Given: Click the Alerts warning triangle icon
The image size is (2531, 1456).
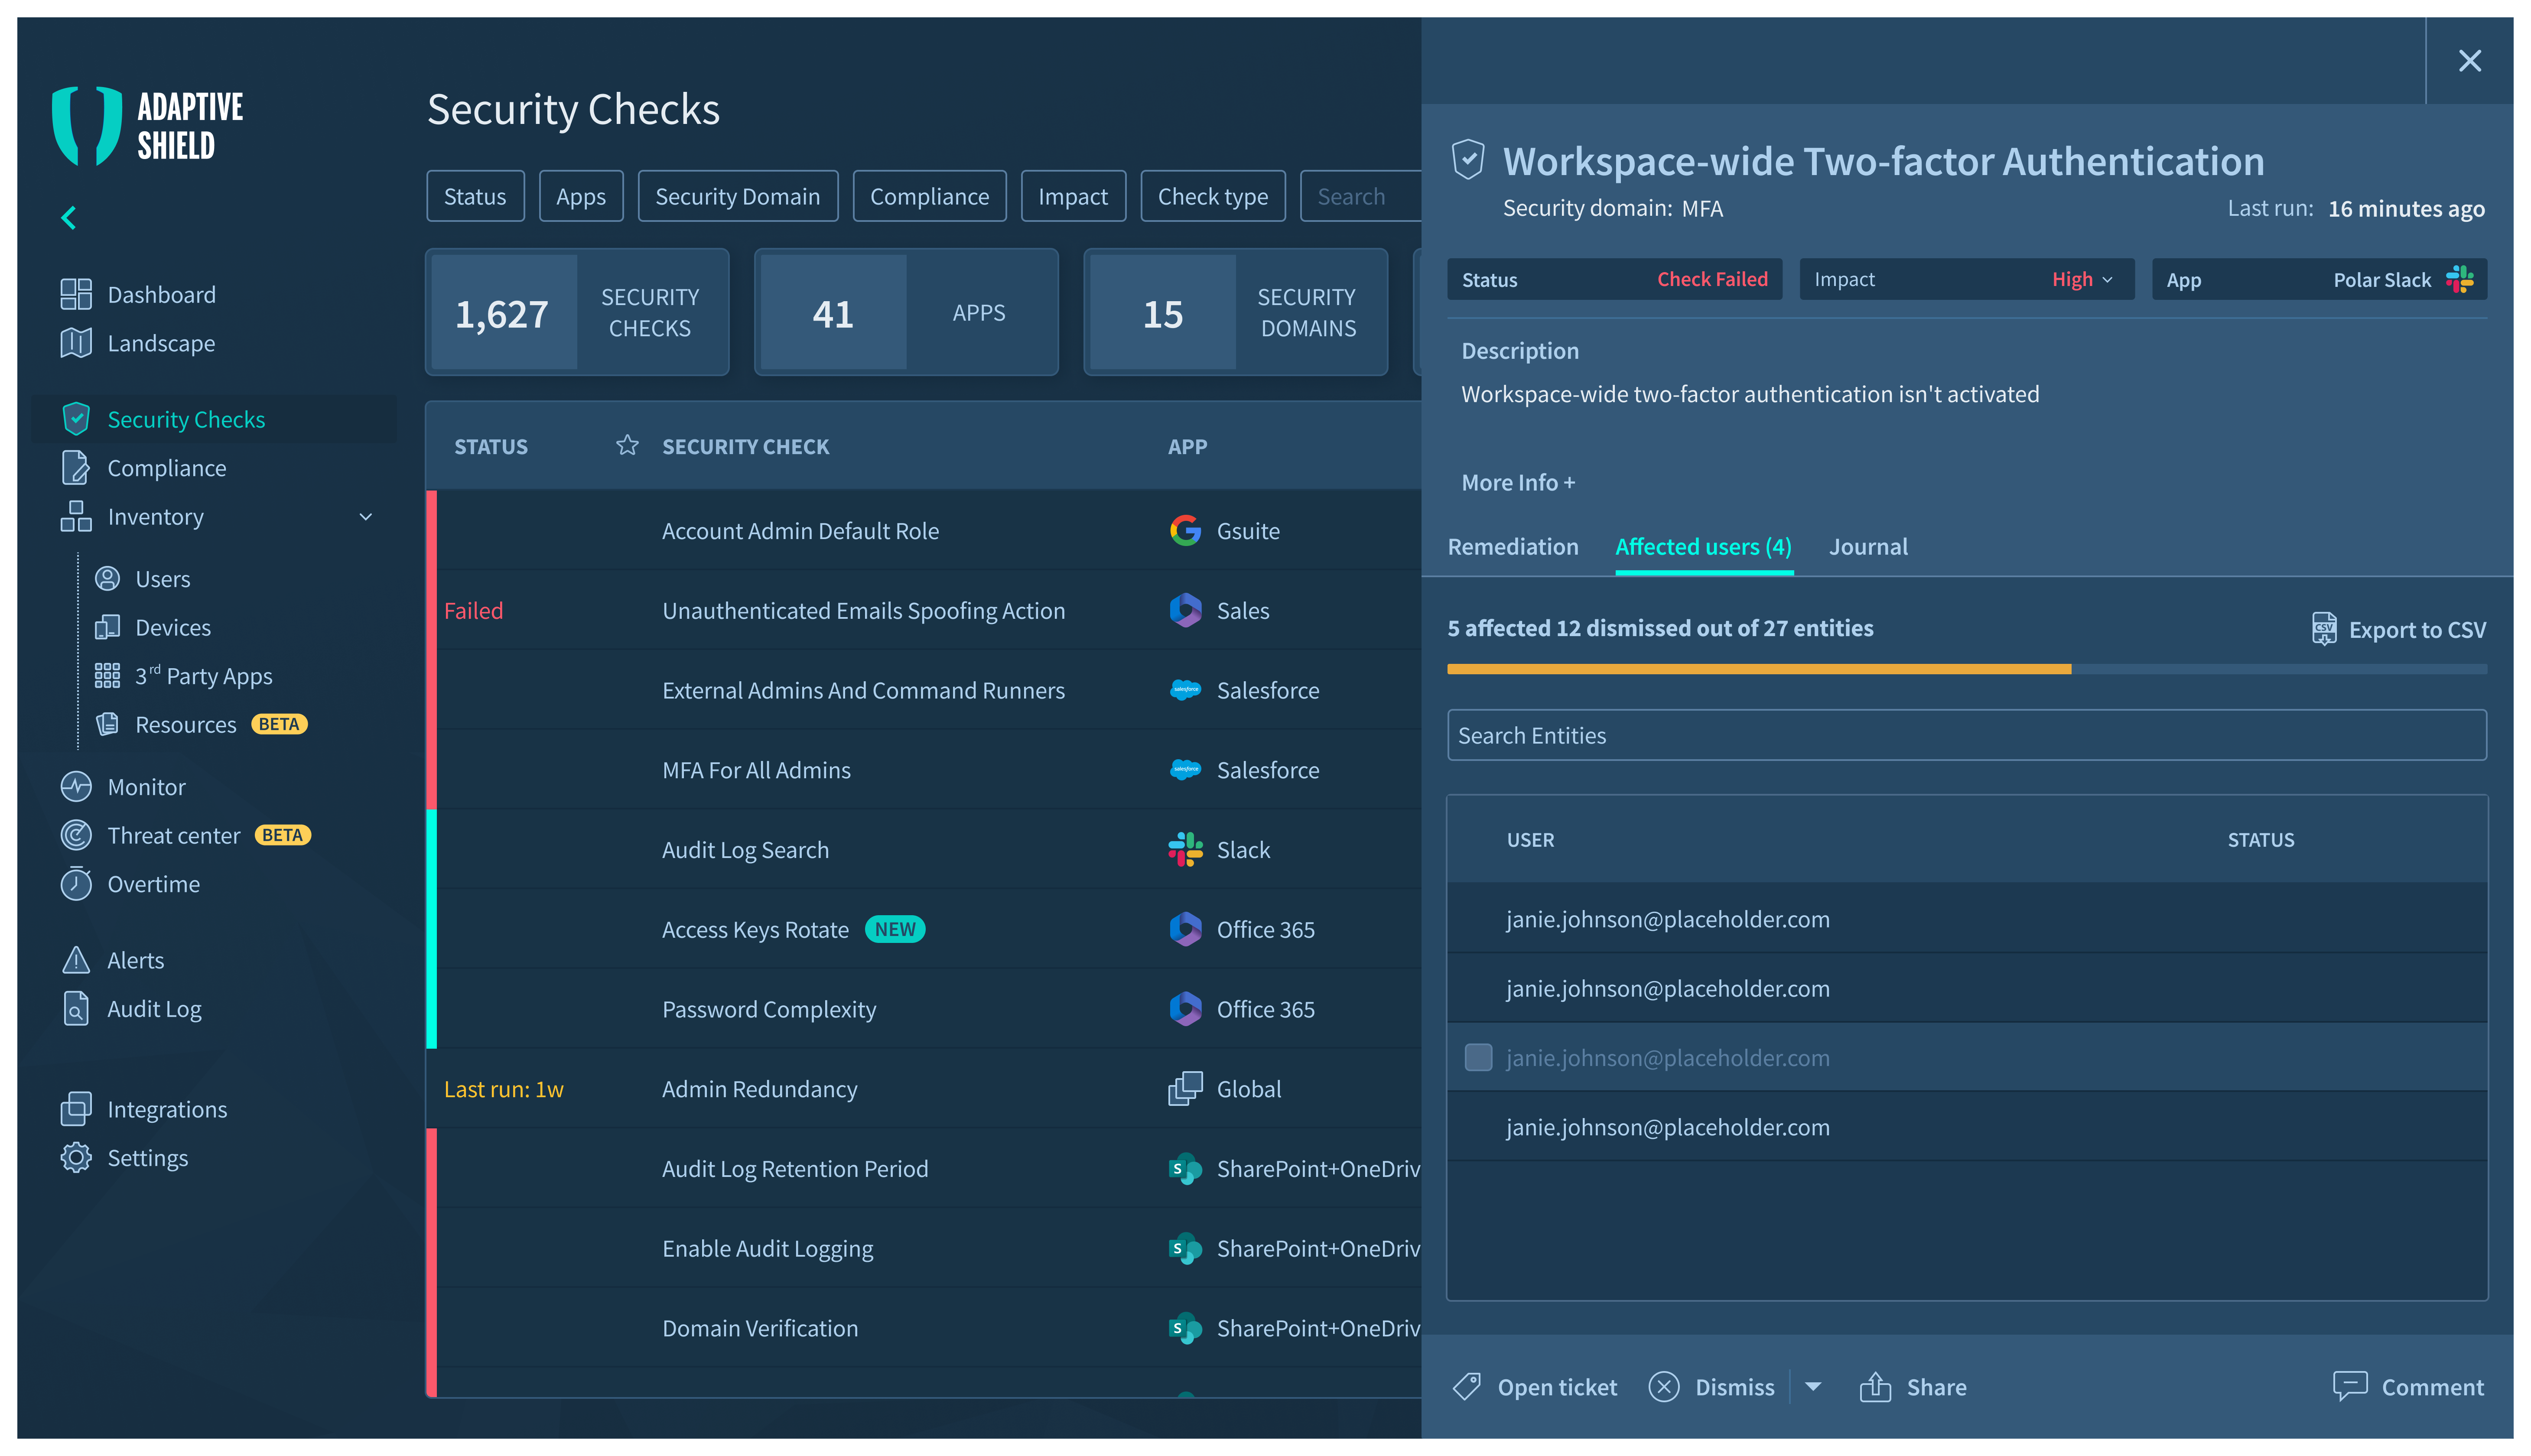Looking at the screenshot, I should tap(76, 960).
